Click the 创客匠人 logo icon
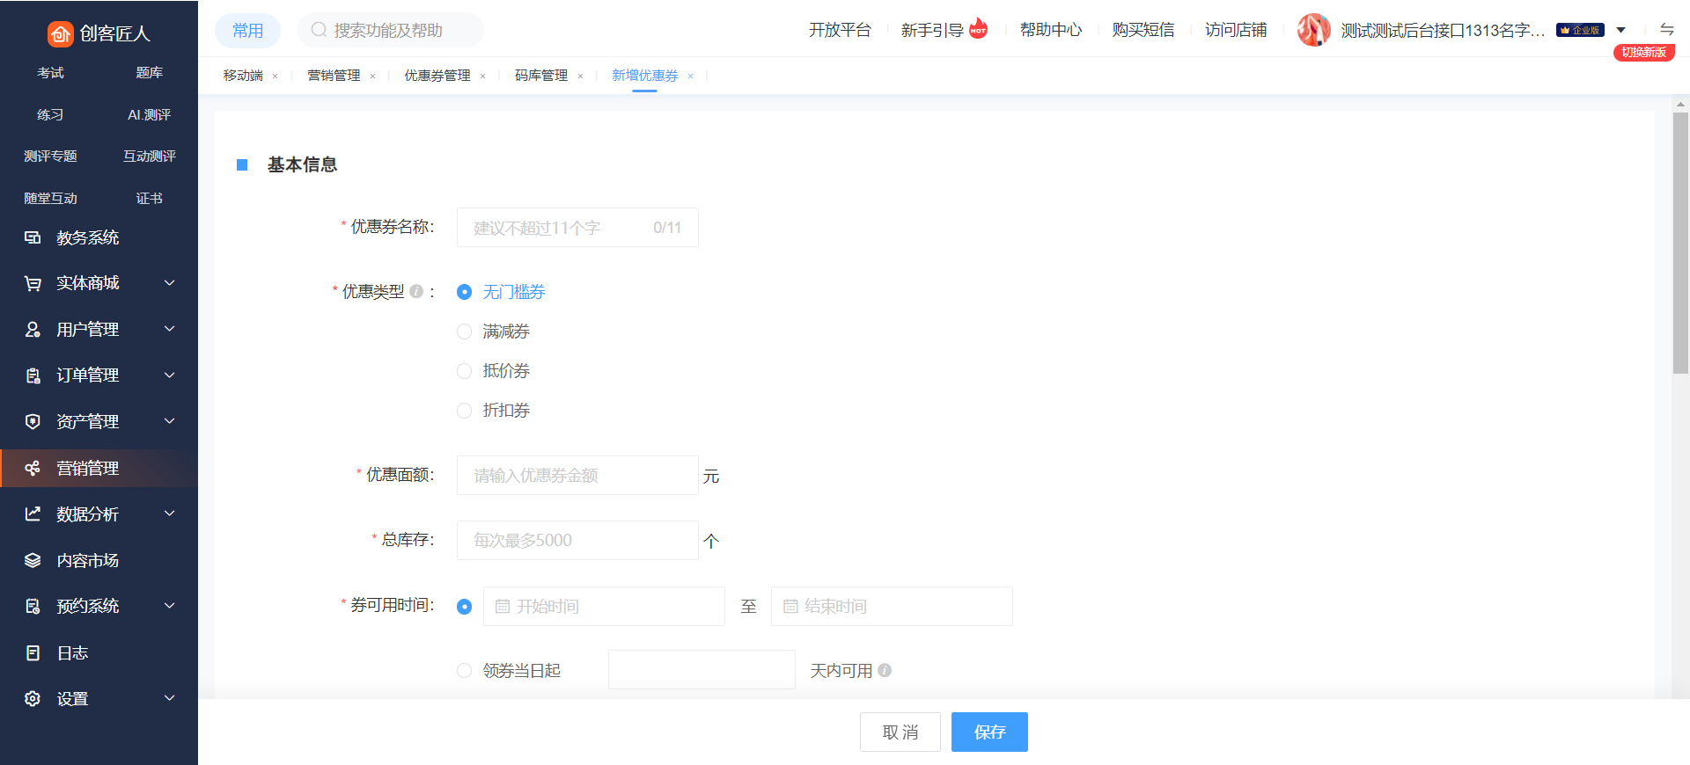 tap(60, 33)
